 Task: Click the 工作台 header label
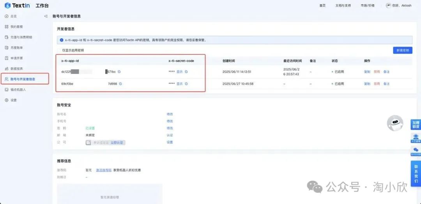pos(42,5)
